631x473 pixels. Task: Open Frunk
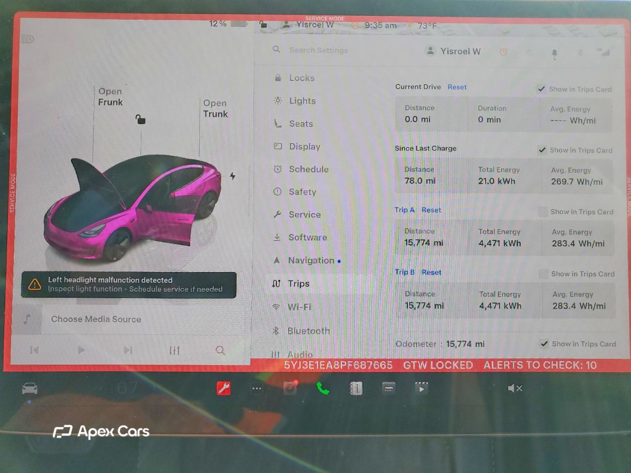coord(110,97)
